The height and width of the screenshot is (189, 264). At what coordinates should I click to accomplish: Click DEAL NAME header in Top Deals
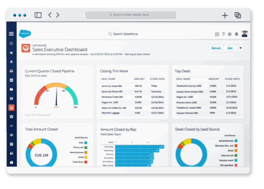pyautogui.click(x=183, y=79)
